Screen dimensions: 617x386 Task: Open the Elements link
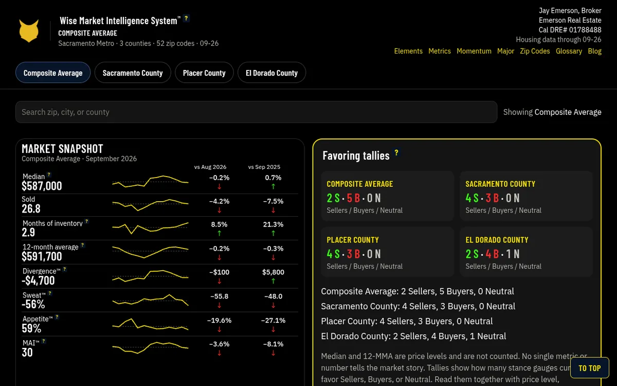(x=408, y=51)
